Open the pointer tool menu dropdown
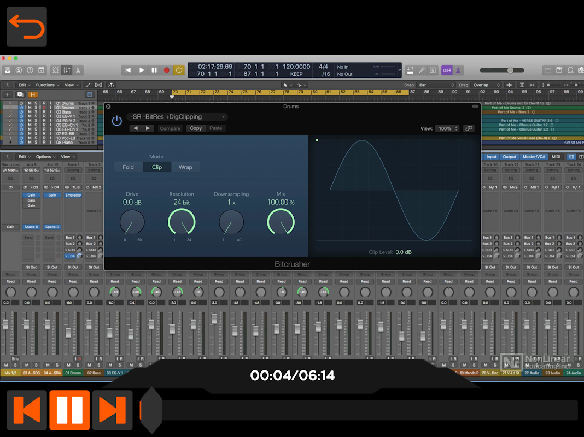 coord(288,85)
